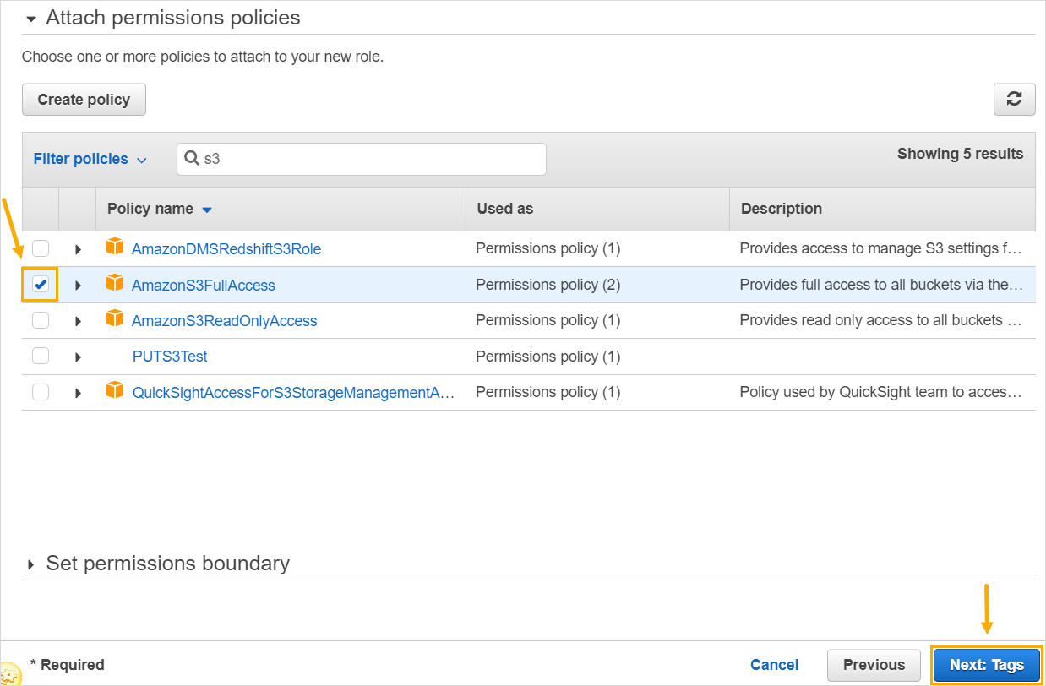Sort the table by Policy name
1046x686 pixels.
click(160, 209)
